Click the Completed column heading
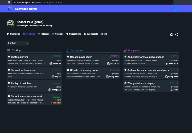The height and width of the screenshot is (133, 192). tap(134, 50)
